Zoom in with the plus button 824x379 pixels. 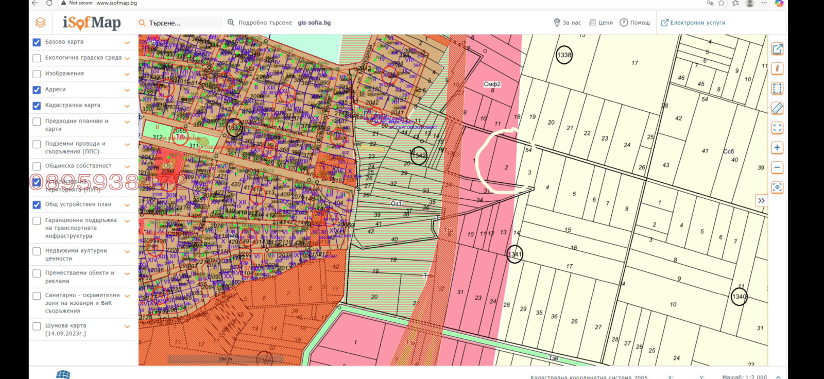click(777, 148)
